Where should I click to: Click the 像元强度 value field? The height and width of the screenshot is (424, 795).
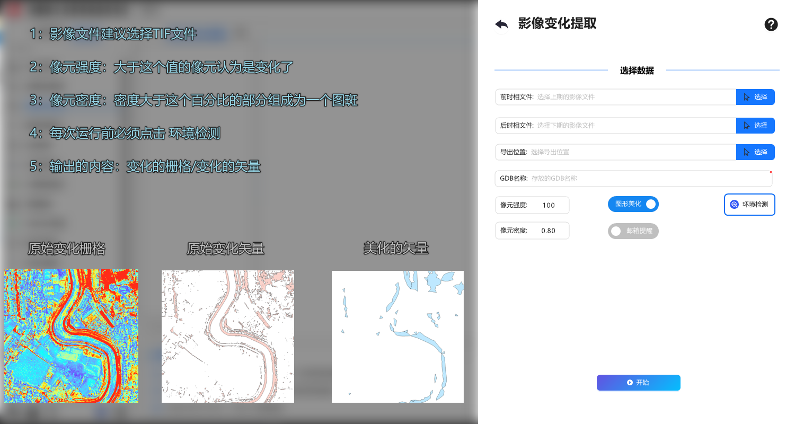point(549,205)
